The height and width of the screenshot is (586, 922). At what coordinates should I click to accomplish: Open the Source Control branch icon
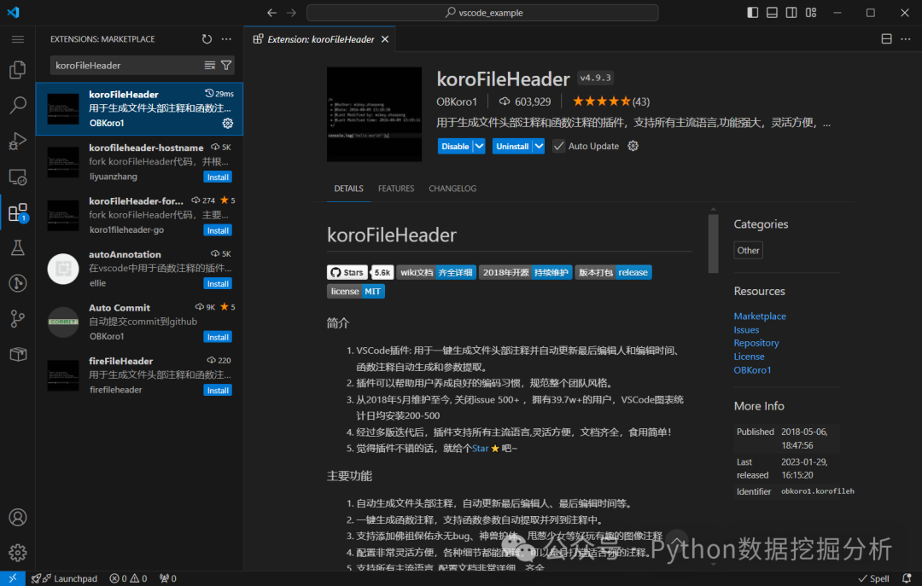click(18, 319)
